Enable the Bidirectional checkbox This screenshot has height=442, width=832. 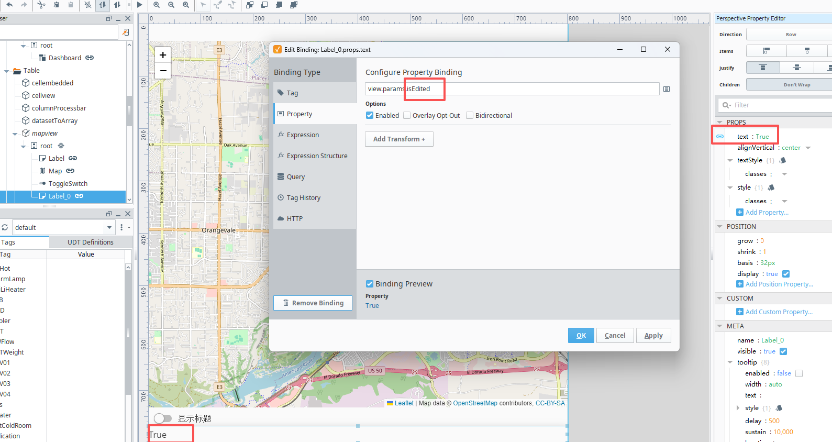click(470, 115)
